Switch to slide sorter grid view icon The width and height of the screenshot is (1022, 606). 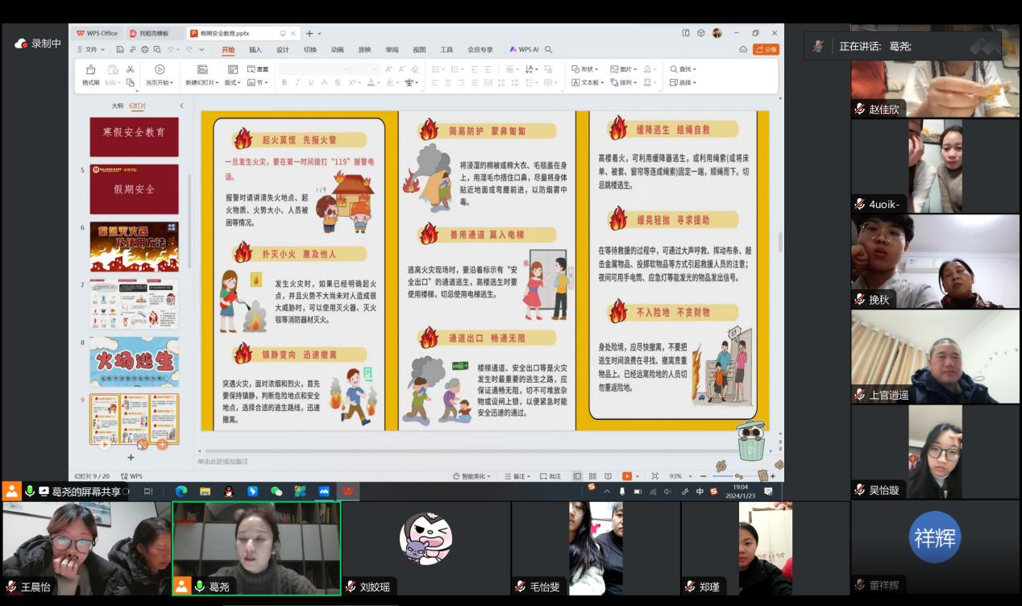click(592, 476)
